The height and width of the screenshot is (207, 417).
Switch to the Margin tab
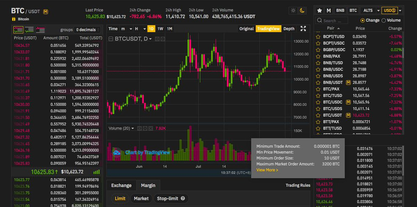[x=148, y=185]
